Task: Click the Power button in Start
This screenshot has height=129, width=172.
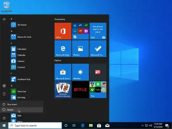Action: 4,118
